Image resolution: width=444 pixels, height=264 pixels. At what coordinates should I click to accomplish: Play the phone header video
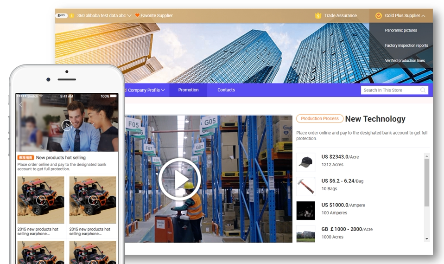click(x=67, y=125)
